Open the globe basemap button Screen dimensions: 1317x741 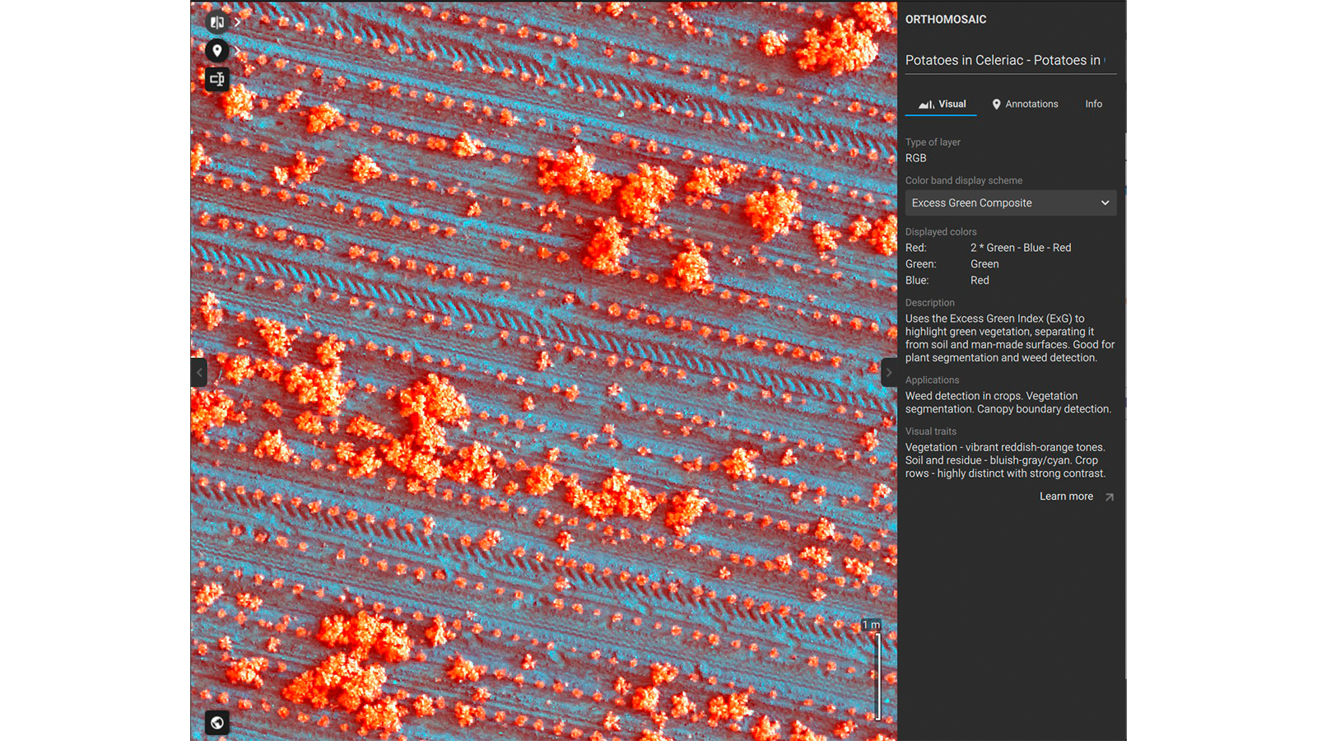217,723
